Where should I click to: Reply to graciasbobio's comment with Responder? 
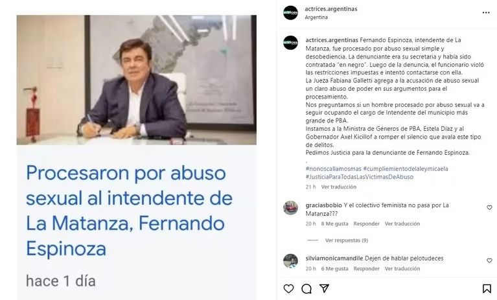366,224
